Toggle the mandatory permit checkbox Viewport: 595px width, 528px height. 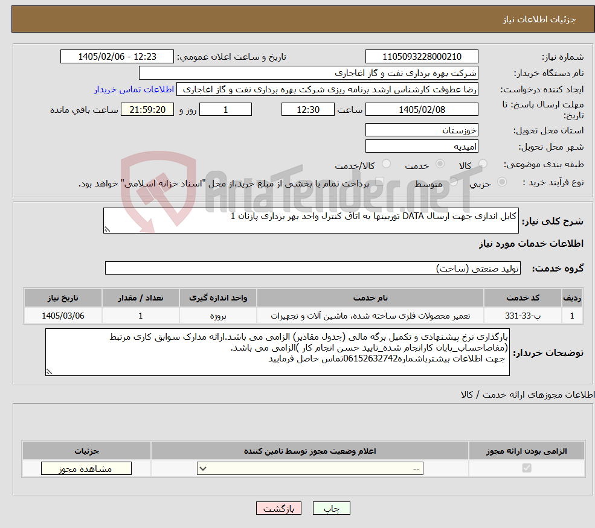click(527, 468)
